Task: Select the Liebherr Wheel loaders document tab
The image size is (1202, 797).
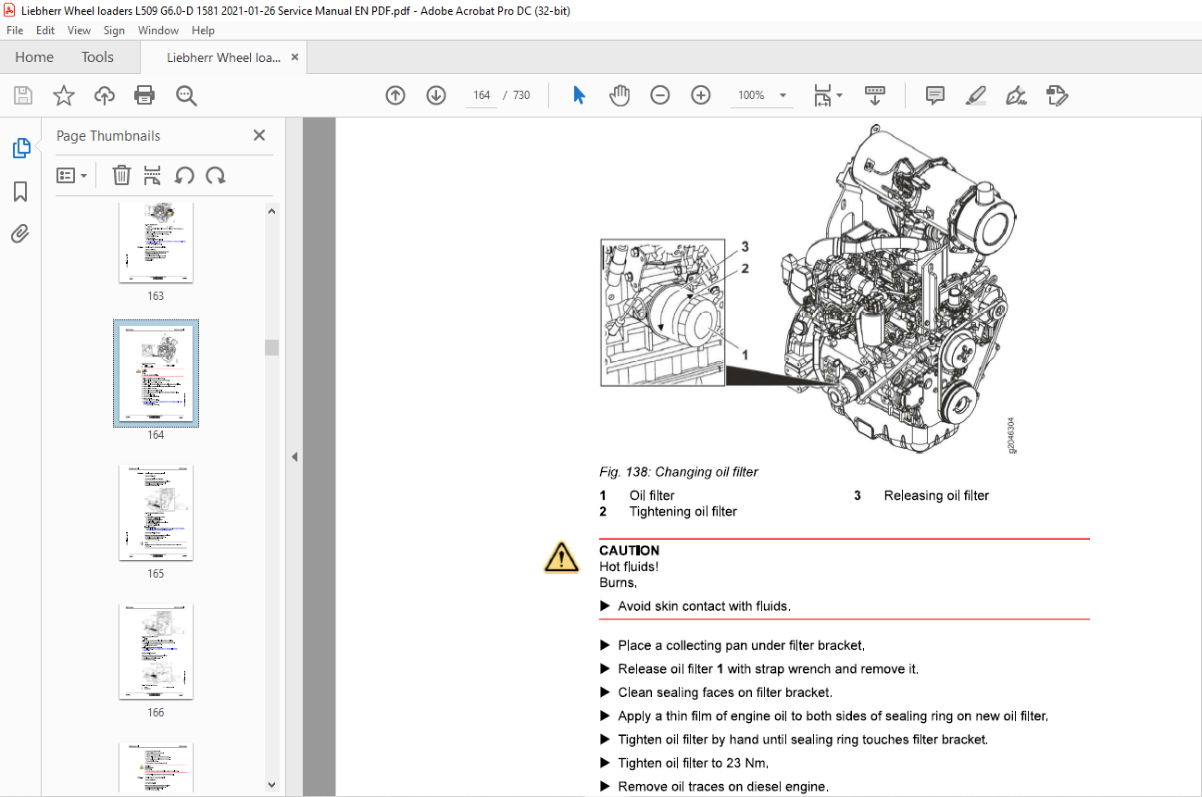Action: pyautogui.click(x=223, y=57)
